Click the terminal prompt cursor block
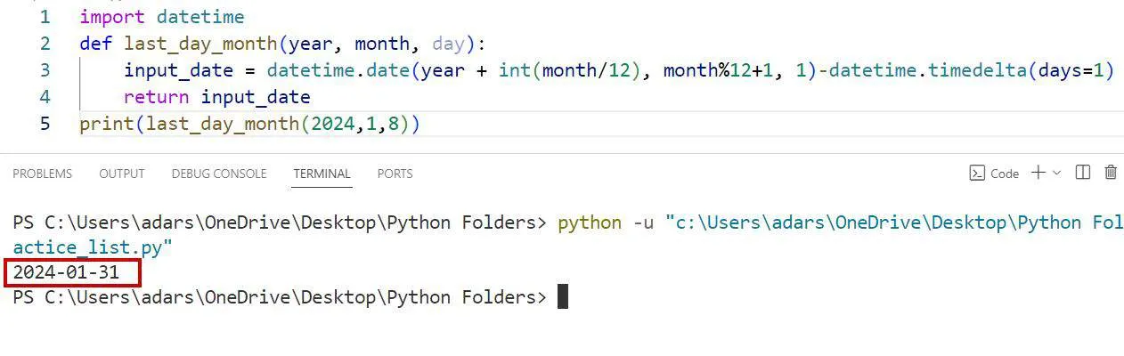Viewport: 1124px width, 356px height. tap(562, 296)
